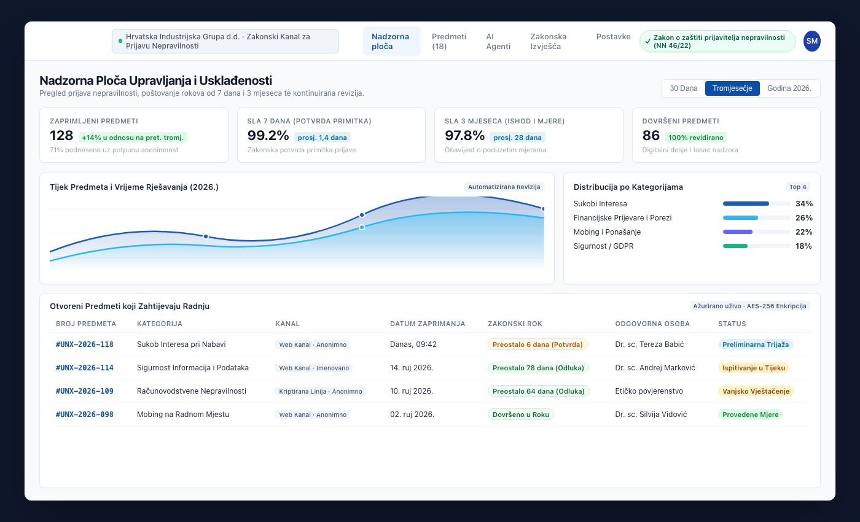860x522 pixels.
Task: Click the Vanjsko Vještačenje status badge
Action: (x=756, y=391)
